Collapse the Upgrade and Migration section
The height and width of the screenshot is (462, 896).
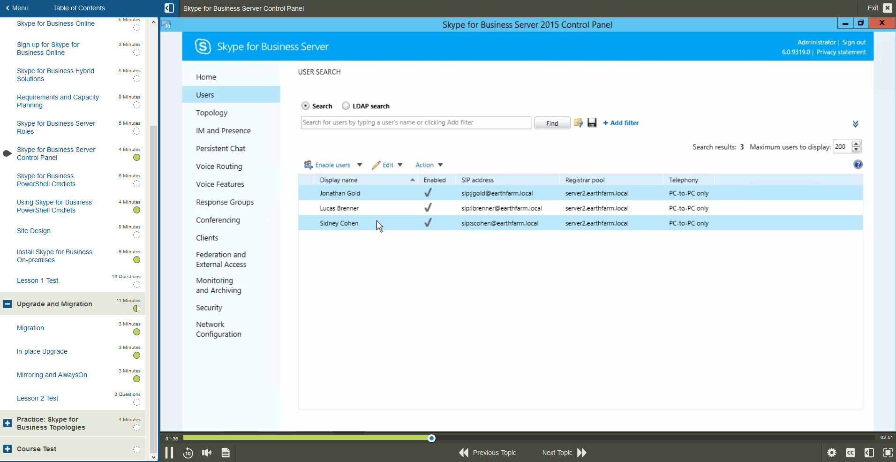coord(8,304)
